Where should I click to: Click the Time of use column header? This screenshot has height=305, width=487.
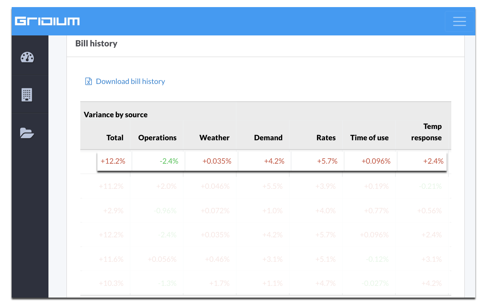(369, 138)
